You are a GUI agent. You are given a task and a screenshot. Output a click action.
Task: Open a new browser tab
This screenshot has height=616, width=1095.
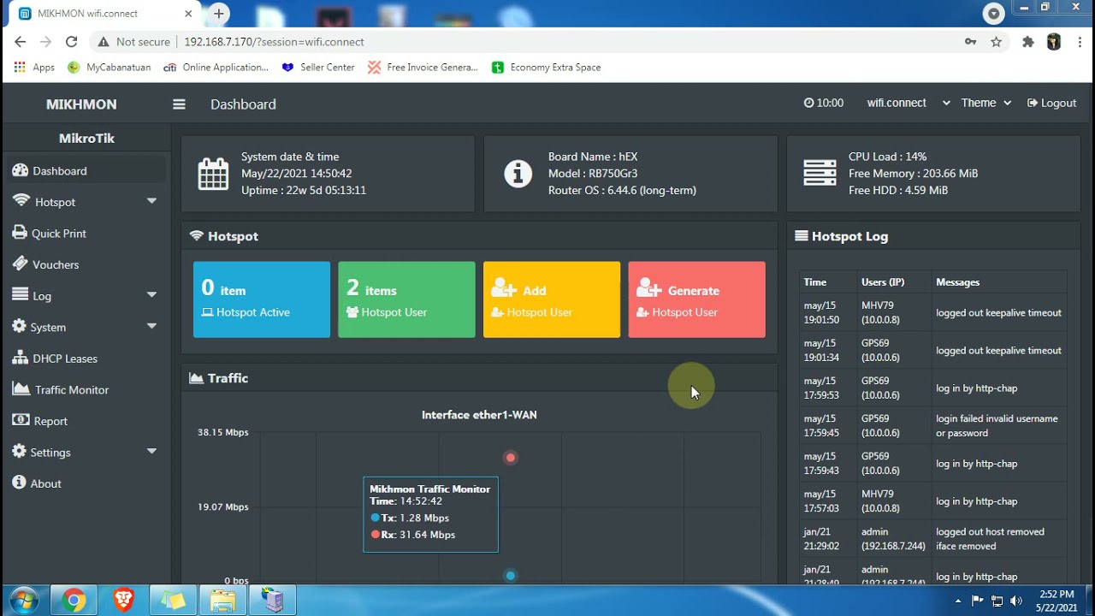[219, 14]
